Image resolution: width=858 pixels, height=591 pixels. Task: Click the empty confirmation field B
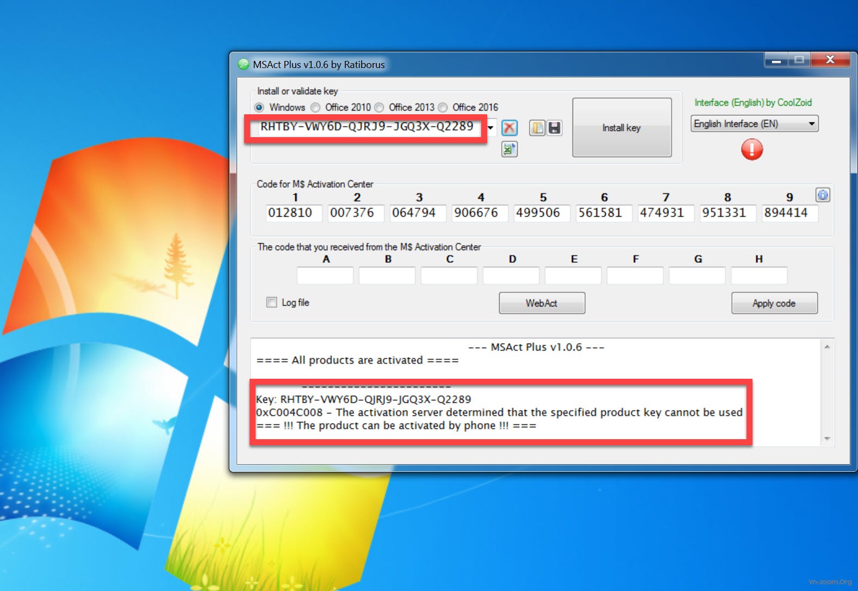pos(387,275)
